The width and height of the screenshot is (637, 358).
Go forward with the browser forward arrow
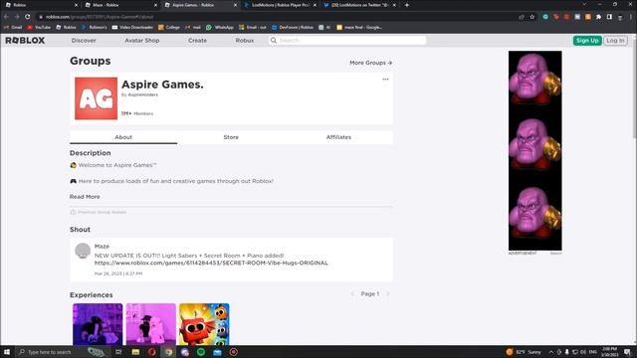coord(17,17)
